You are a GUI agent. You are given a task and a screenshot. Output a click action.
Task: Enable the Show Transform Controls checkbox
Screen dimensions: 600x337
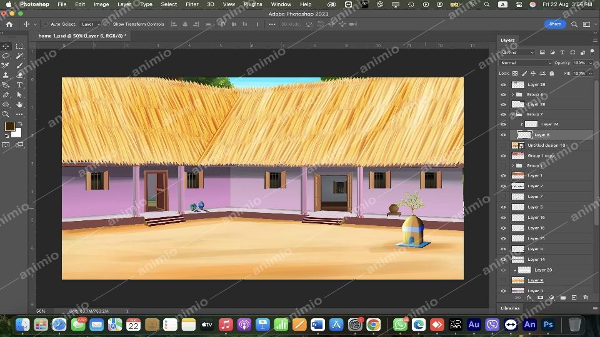point(107,24)
